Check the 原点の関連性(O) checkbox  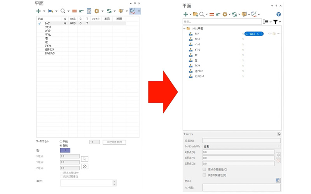(204, 169)
